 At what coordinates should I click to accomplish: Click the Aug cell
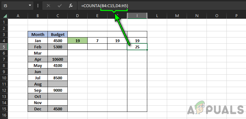pos(38,84)
